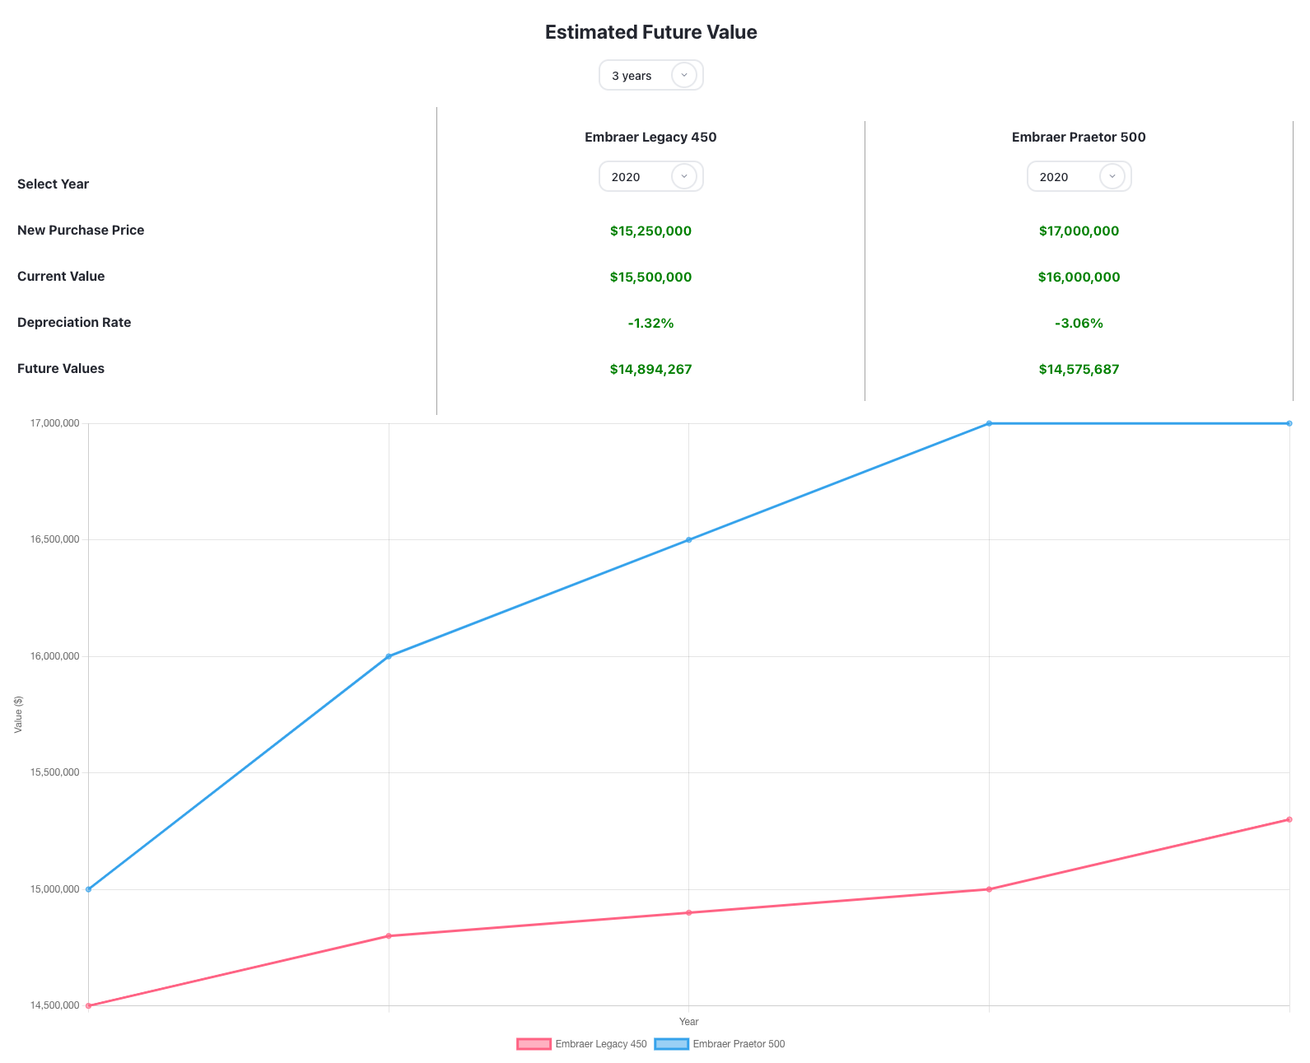Click chevron icon in Praetor 500 year selector
1310x1063 pixels.
point(1112,176)
